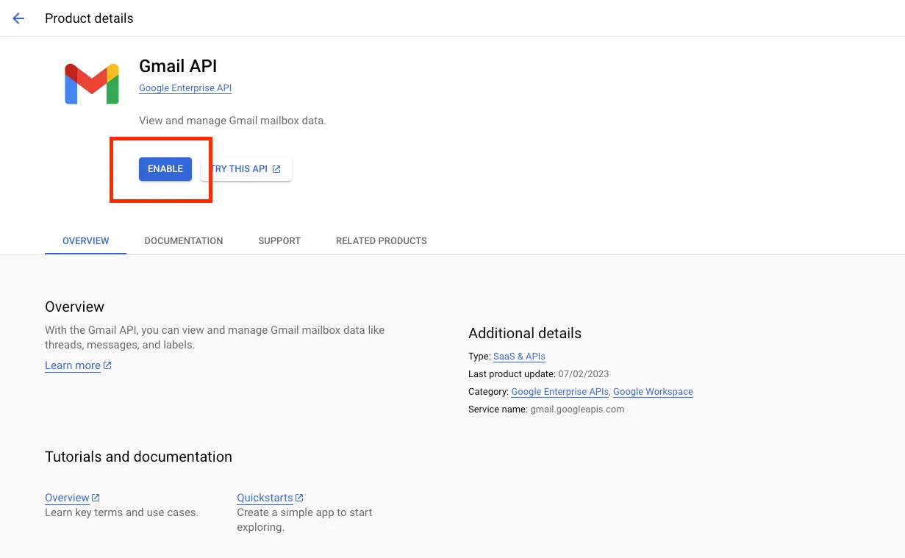Click 'View and manage Gmail mailbox data.' text

tap(232, 120)
